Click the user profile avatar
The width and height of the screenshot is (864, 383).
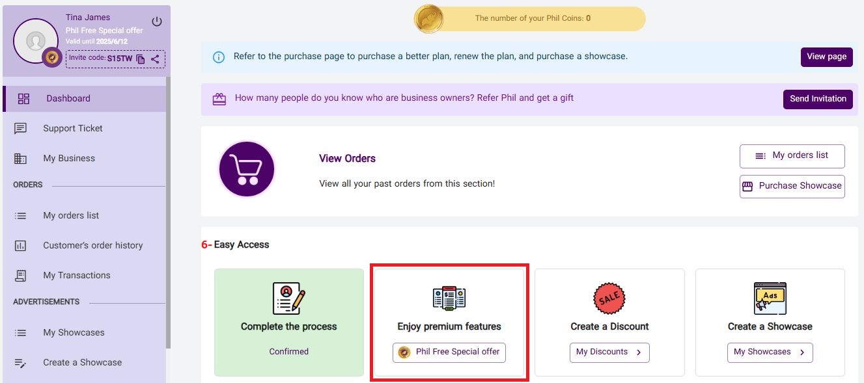tap(36, 41)
